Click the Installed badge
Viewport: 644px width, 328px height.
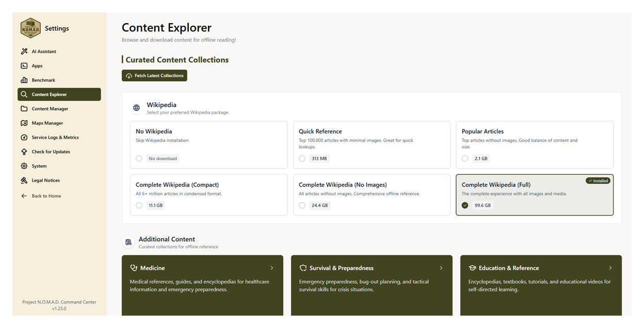(x=598, y=181)
